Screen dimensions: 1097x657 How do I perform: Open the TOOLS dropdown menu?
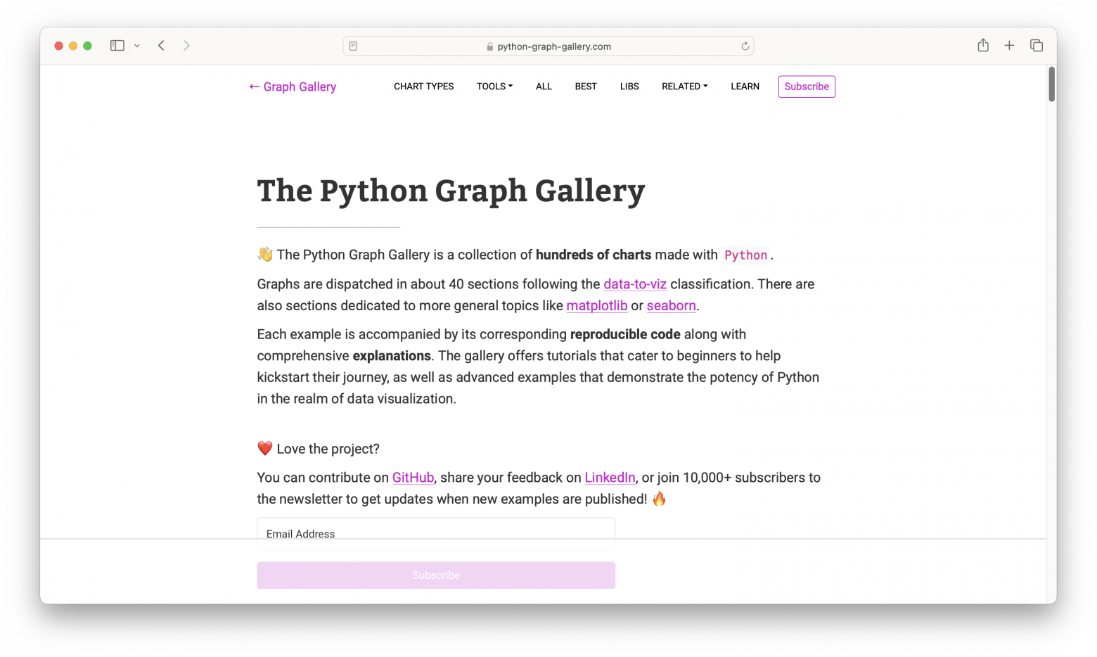pos(494,87)
